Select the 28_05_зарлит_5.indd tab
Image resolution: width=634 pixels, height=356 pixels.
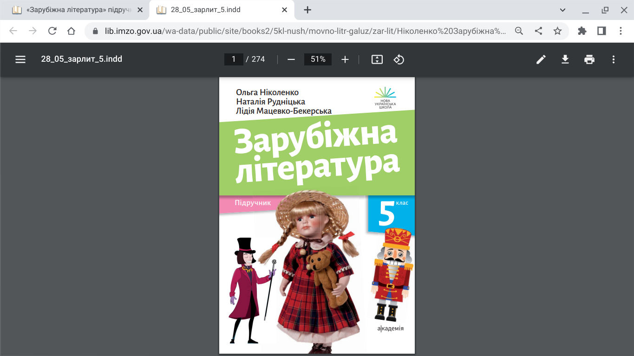click(222, 10)
